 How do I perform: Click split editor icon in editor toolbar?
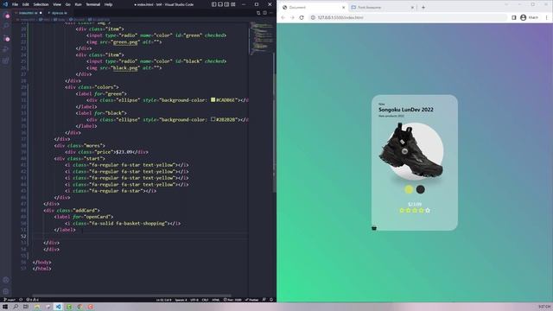[265, 13]
